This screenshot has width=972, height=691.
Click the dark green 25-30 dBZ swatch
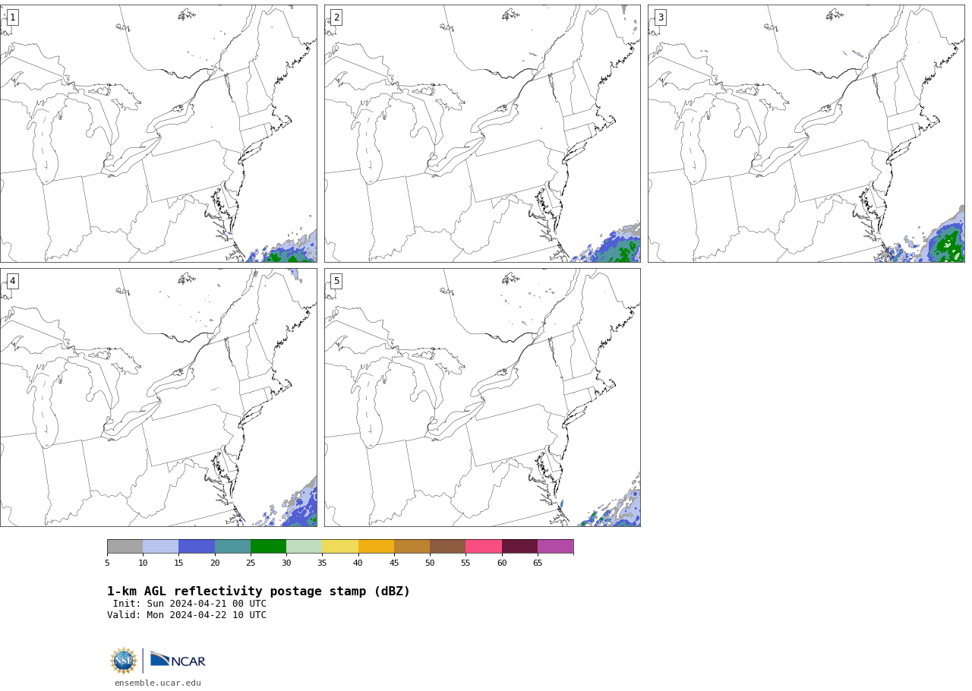(x=268, y=547)
